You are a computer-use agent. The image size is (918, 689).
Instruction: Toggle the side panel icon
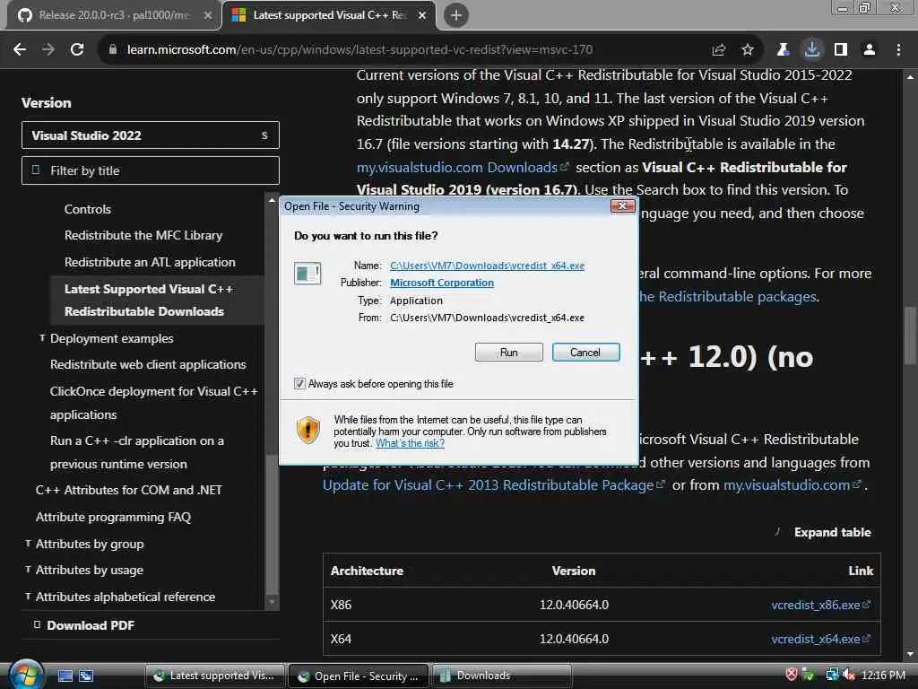(x=841, y=50)
